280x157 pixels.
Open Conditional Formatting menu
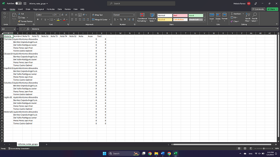coord(142,17)
